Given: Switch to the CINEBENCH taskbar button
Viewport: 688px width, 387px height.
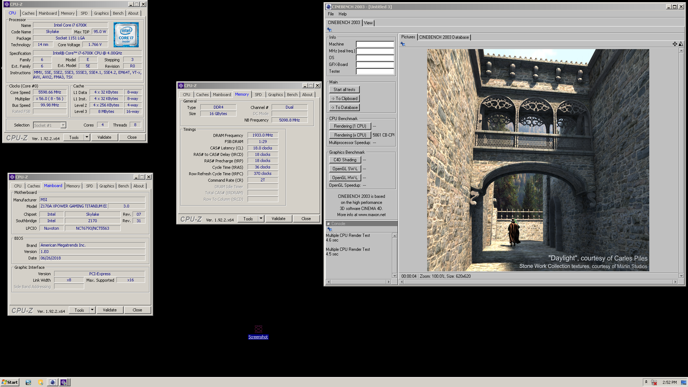Looking at the screenshot, I should point(53,382).
